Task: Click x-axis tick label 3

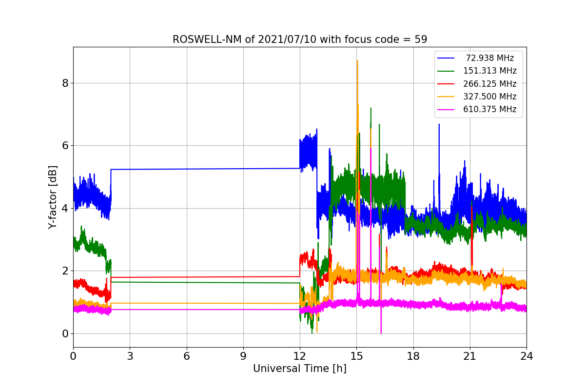Action: tap(130, 356)
